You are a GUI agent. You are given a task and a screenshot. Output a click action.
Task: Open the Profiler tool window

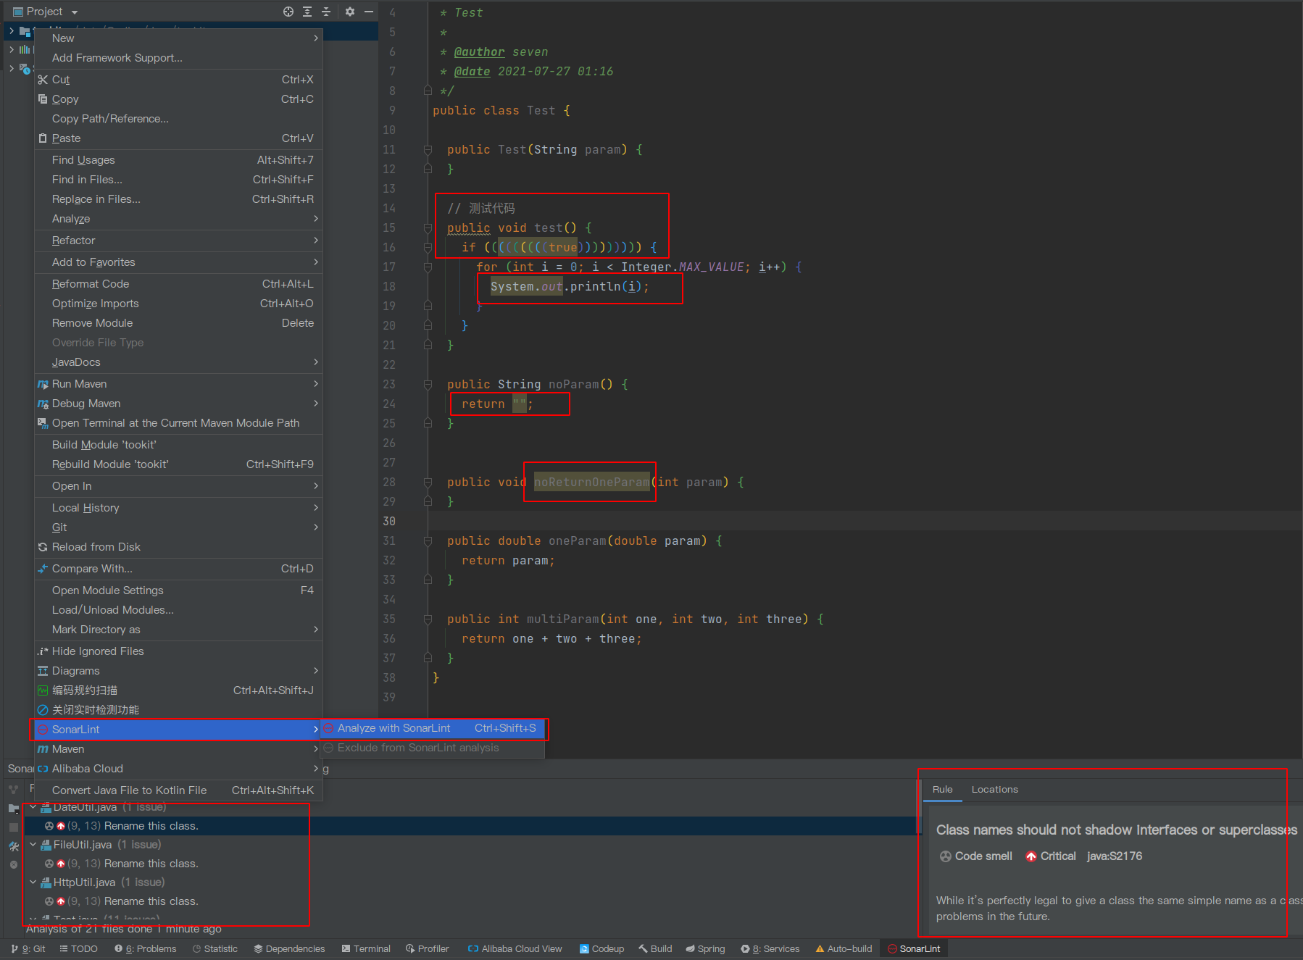tap(428, 949)
